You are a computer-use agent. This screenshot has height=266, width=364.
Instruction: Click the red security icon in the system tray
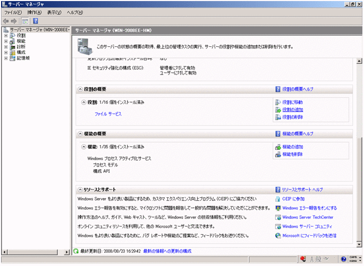(303, 259)
